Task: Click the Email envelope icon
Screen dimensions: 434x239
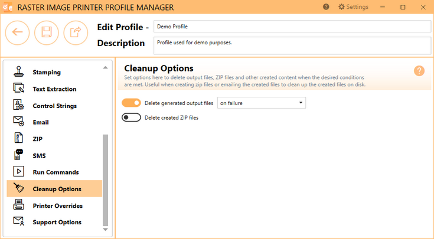Action: pyautogui.click(x=18, y=121)
